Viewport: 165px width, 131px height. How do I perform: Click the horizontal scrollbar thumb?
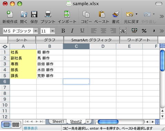(108, 122)
